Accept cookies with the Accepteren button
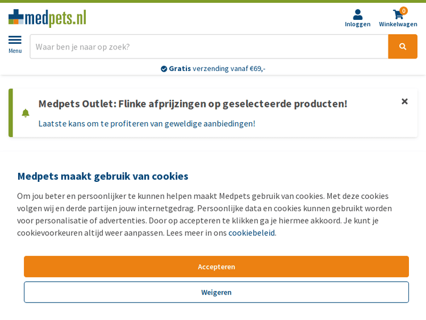The image size is (426, 320). (216, 267)
